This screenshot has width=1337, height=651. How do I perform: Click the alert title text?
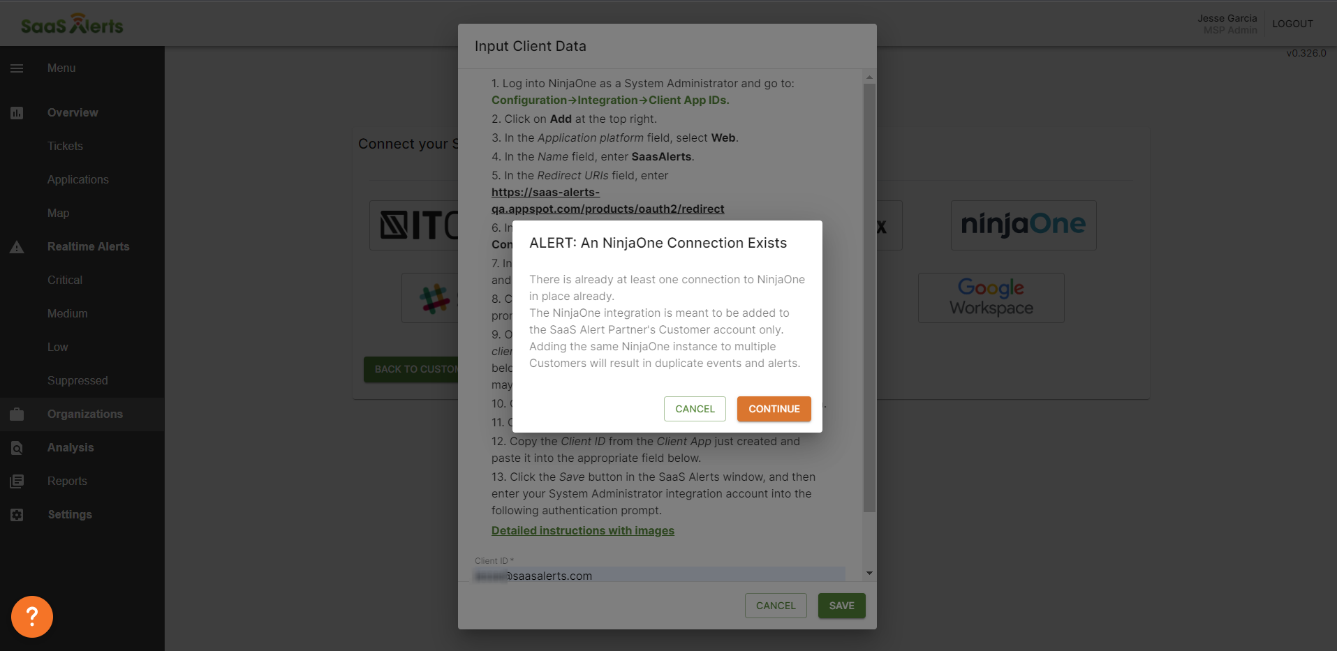[658, 243]
